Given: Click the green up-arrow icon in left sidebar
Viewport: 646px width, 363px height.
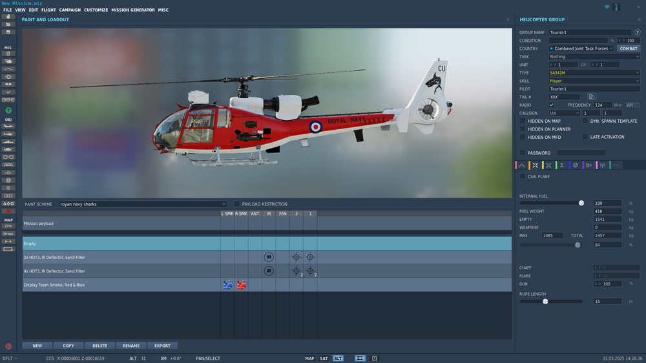Looking at the screenshot, I should tap(8, 110).
